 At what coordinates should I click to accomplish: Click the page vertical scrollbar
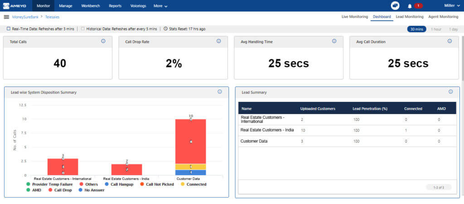point(462,59)
